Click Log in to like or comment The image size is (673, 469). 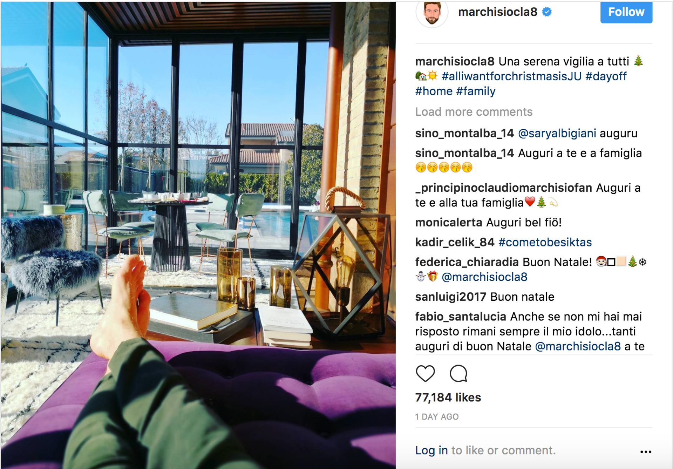(x=431, y=450)
